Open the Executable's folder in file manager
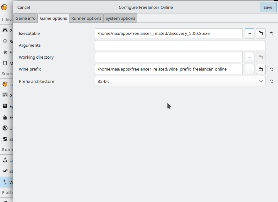The width and height of the screenshot is (278, 202). tap(261, 33)
